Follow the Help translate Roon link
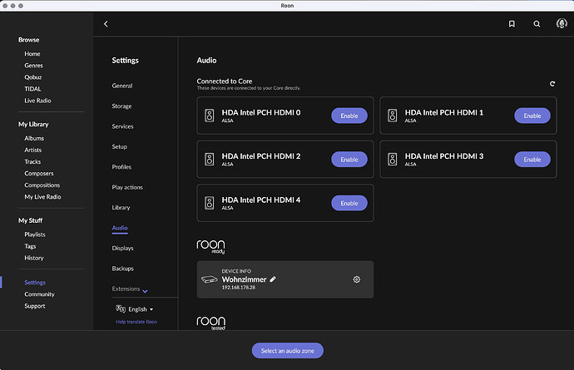 click(136, 322)
